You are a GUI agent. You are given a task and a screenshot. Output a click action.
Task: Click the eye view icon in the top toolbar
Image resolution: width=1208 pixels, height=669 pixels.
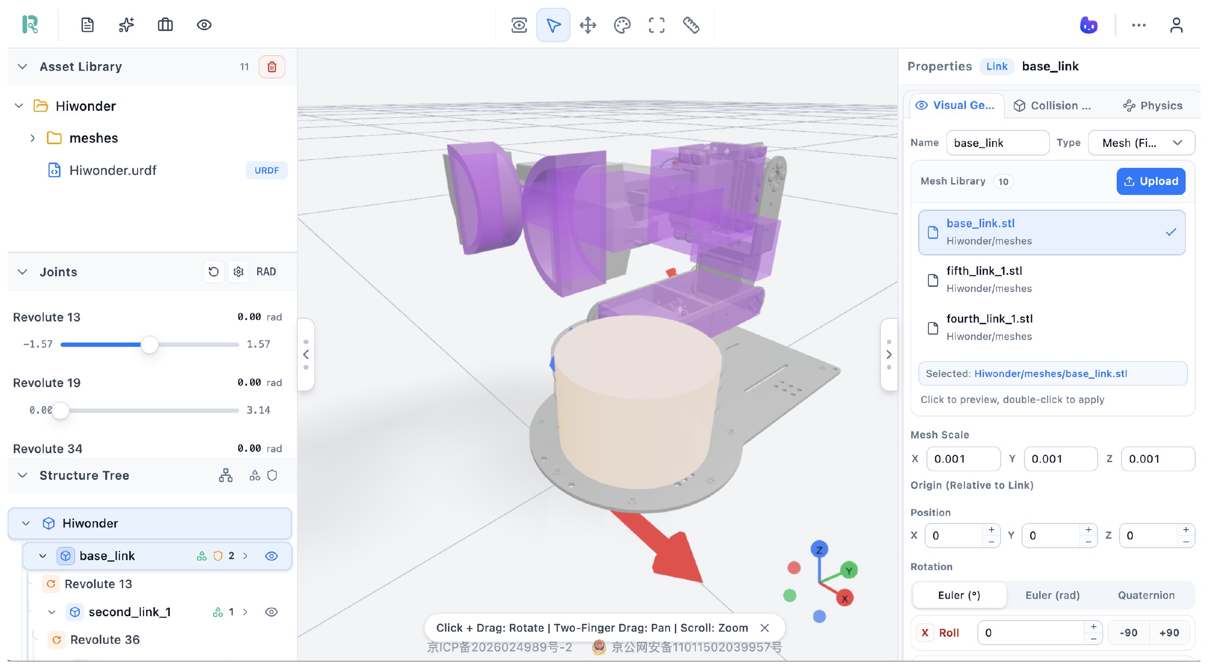point(204,25)
